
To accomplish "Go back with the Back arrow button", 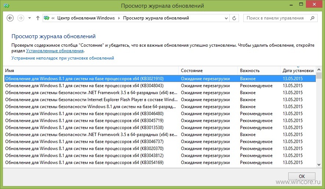I will click(10, 18).
